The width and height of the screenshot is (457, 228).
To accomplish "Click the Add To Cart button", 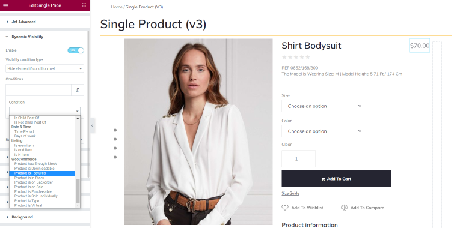I will 336,179.
